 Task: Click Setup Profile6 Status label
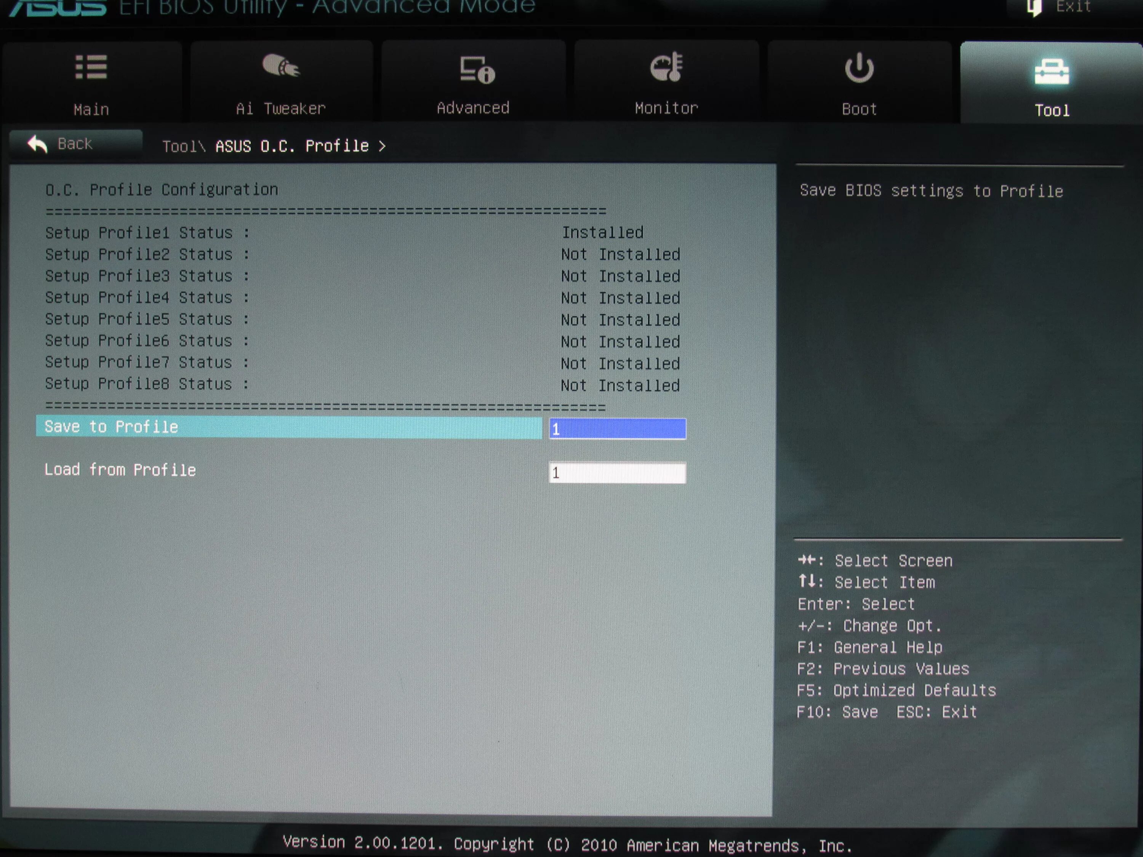pyautogui.click(x=147, y=341)
